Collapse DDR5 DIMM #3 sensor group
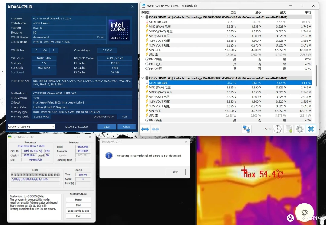The height and width of the screenshot is (225, 326). (x=142, y=78)
